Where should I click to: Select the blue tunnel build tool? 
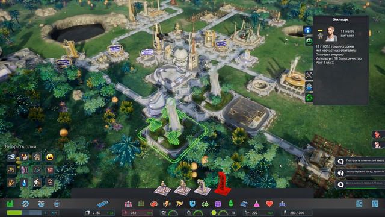103,204
